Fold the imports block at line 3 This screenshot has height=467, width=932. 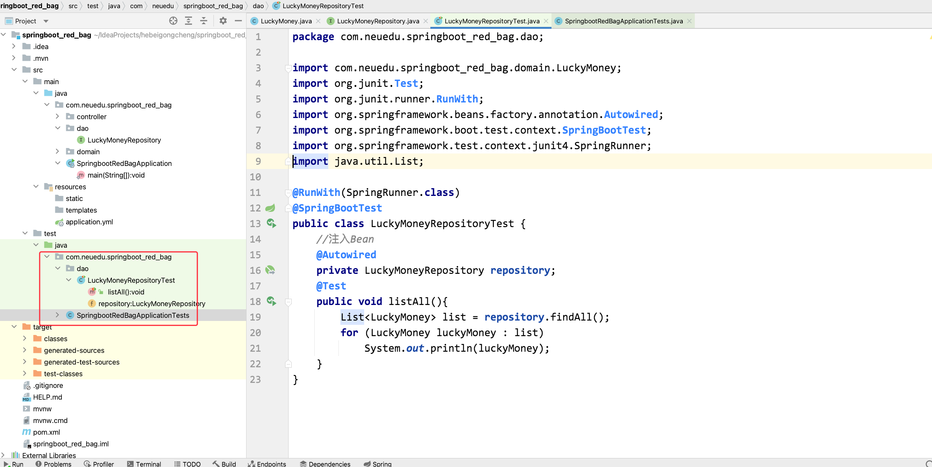(288, 68)
